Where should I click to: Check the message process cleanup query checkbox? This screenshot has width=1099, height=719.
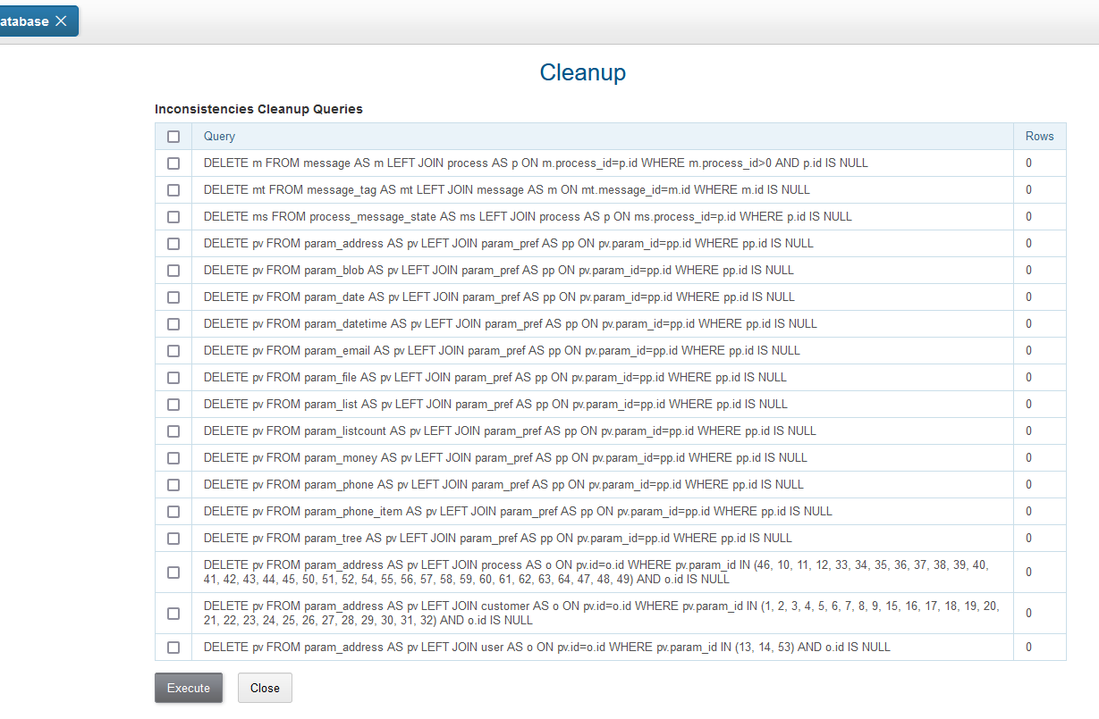tap(173, 163)
